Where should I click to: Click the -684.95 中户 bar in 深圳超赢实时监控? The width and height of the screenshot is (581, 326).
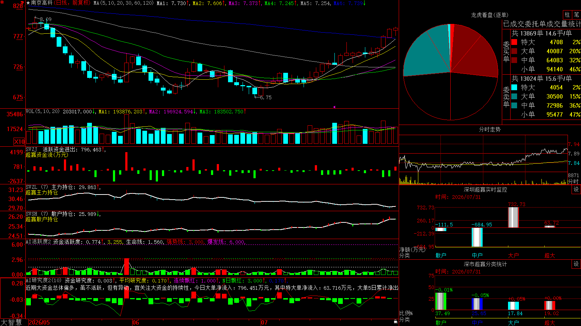point(477,237)
